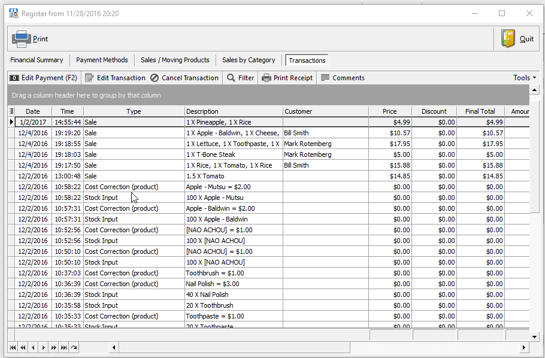Switch to Payment Methods tab
545x358 pixels.
coord(102,60)
